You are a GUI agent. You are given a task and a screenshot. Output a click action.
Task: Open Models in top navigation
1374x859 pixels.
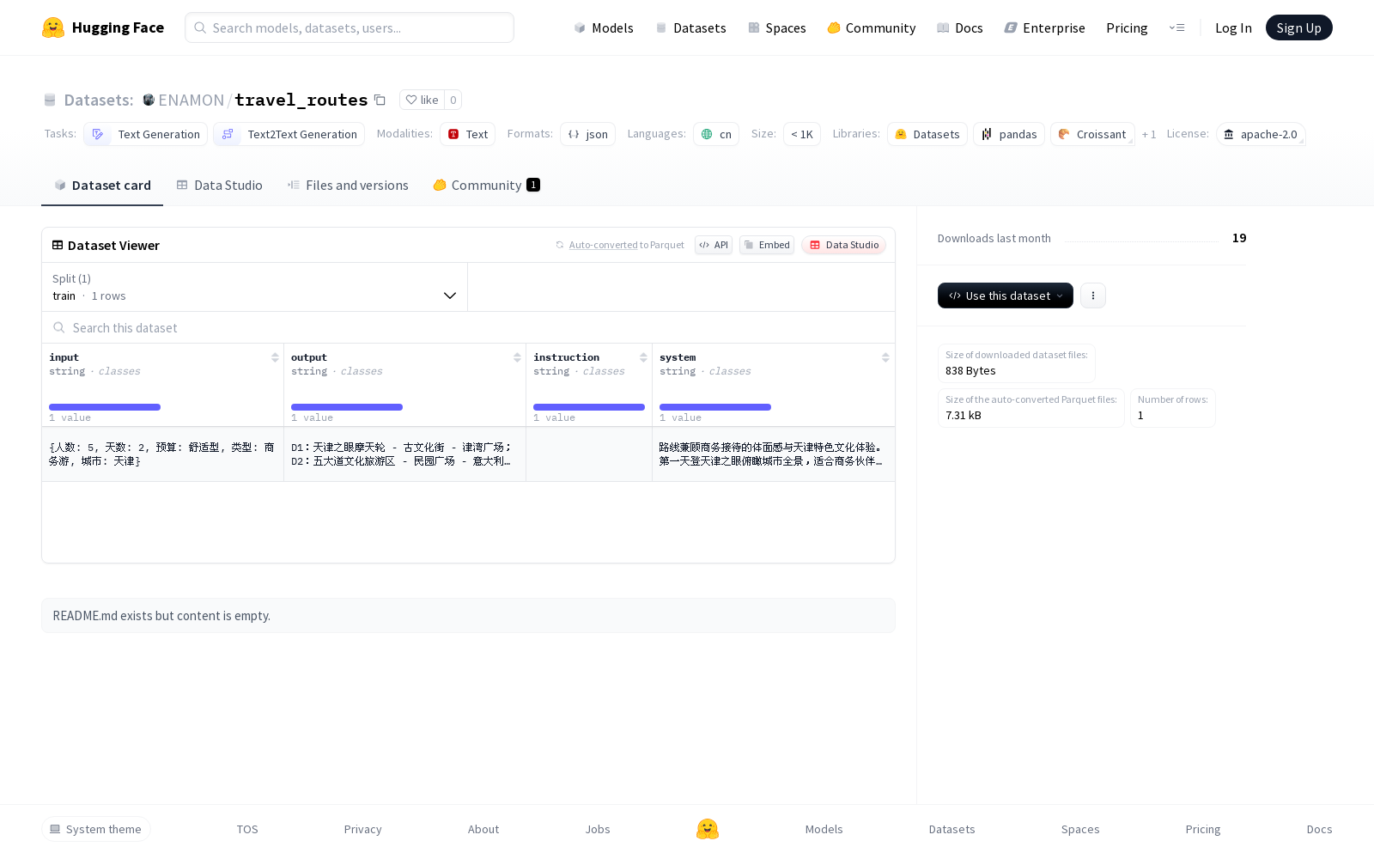[604, 27]
